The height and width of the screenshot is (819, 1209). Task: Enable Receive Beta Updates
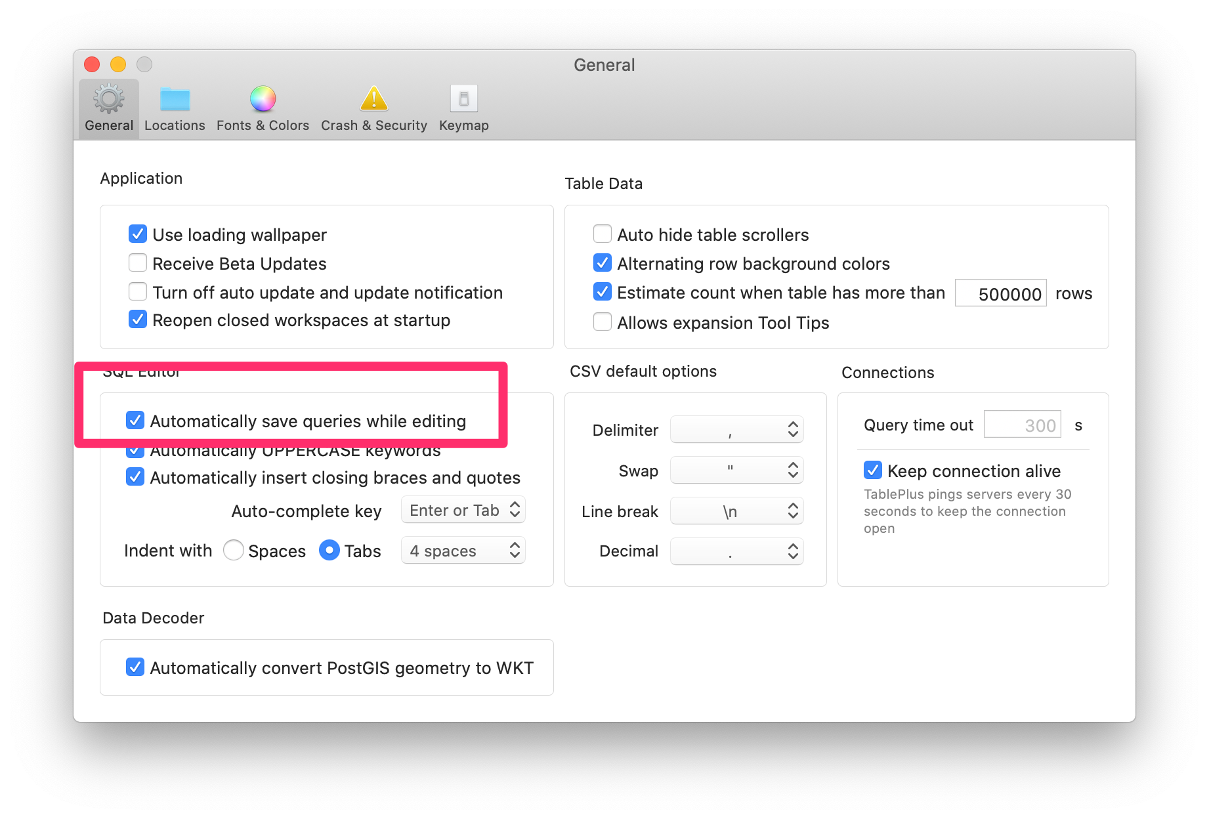click(x=138, y=262)
